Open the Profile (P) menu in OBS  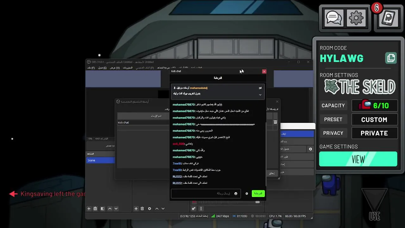pos(145,68)
